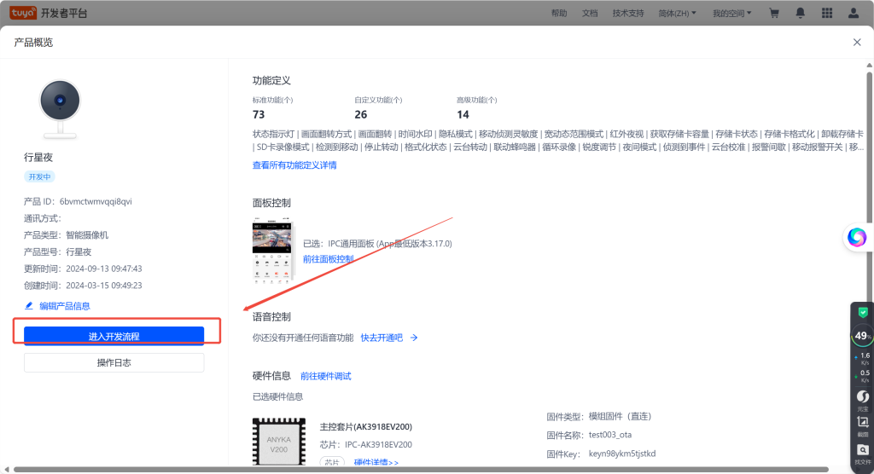874x474 pixels.
Task: Open the shopping cart icon
Action: [x=774, y=14]
